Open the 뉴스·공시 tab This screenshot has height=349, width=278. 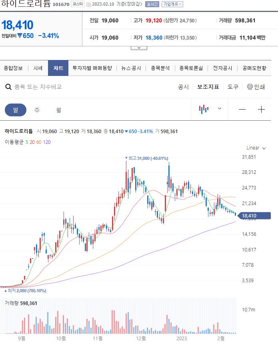click(x=131, y=68)
